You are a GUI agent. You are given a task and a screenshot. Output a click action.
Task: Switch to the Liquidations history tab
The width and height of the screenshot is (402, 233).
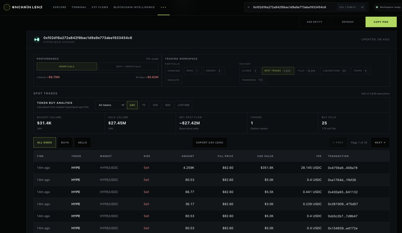[x=335, y=71]
